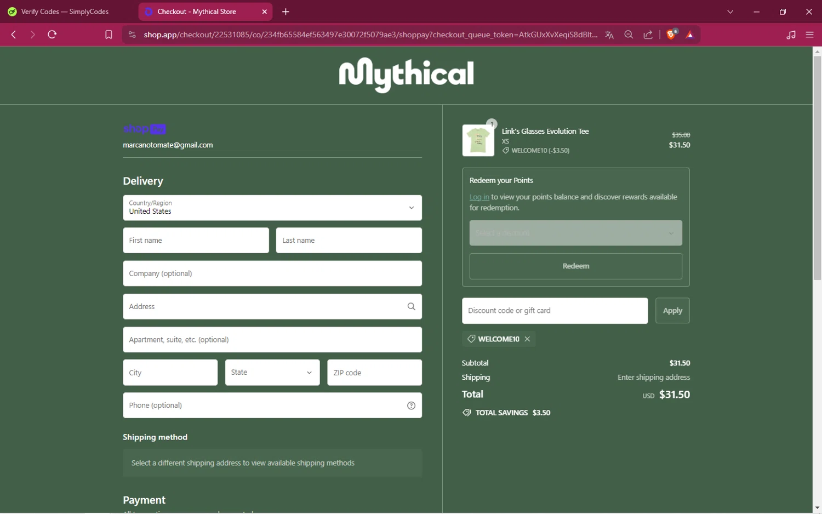The height and width of the screenshot is (514, 822).
Task: Click the phone help question mark icon
Action: pyautogui.click(x=411, y=406)
